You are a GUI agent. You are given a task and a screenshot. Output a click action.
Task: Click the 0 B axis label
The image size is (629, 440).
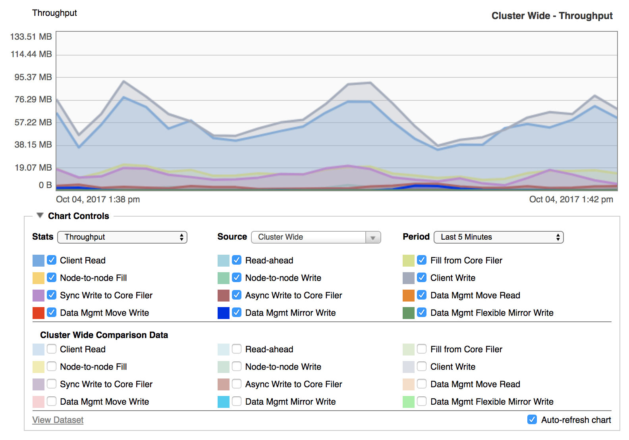coord(45,185)
